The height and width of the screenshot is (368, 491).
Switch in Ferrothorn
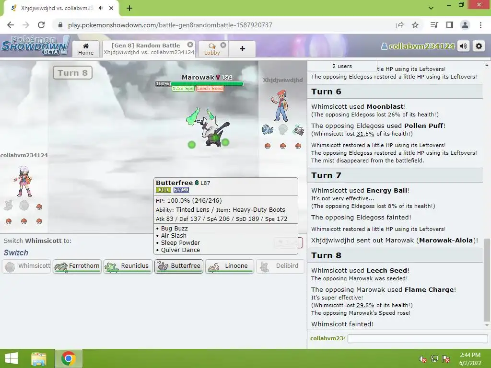pos(77,266)
